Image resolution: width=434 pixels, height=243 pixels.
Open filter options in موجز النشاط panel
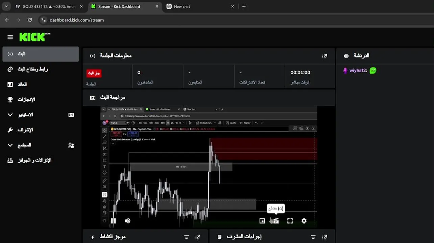pos(186,237)
